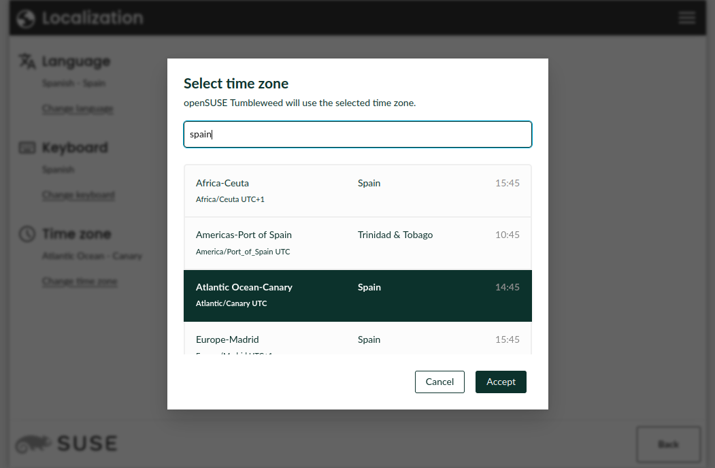Focus the time zone search field
The image size is (715, 468).
click(357, 135)
